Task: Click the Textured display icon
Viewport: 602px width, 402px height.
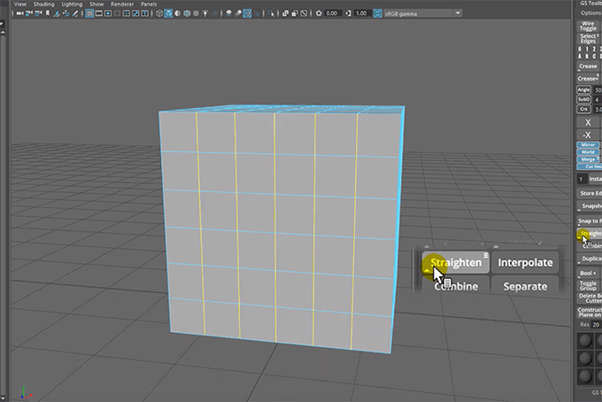Action: [196, 13]
